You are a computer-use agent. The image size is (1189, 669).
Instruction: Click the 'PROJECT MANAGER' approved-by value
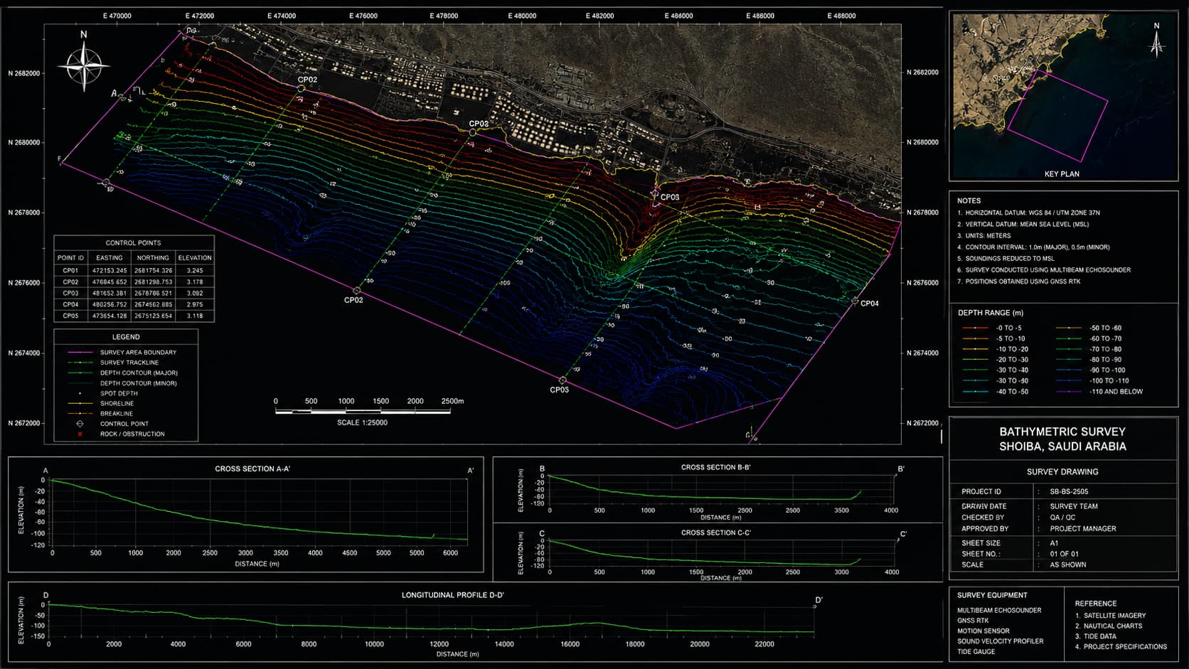click(x=1083, y=529)
